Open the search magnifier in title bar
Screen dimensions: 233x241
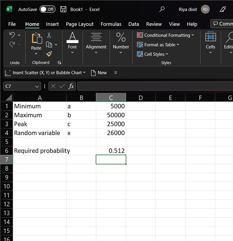(162, 9)
